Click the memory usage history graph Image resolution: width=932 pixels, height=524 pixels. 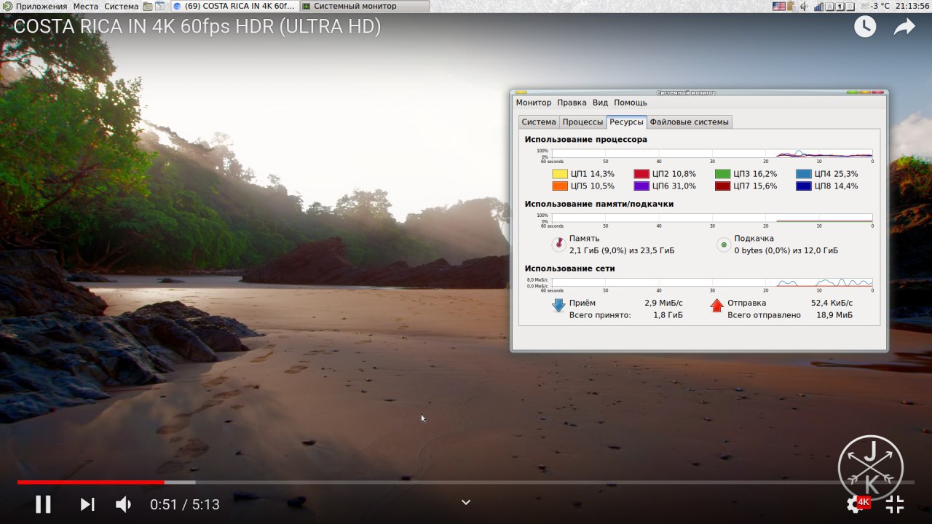pos(712,218)
